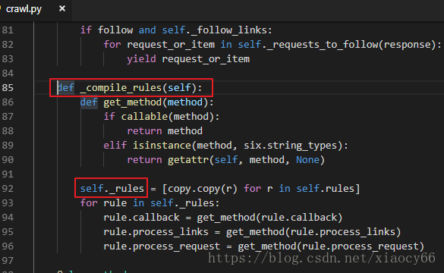
Task: Close the crawl.py tab
Action: tap(62, 9)
